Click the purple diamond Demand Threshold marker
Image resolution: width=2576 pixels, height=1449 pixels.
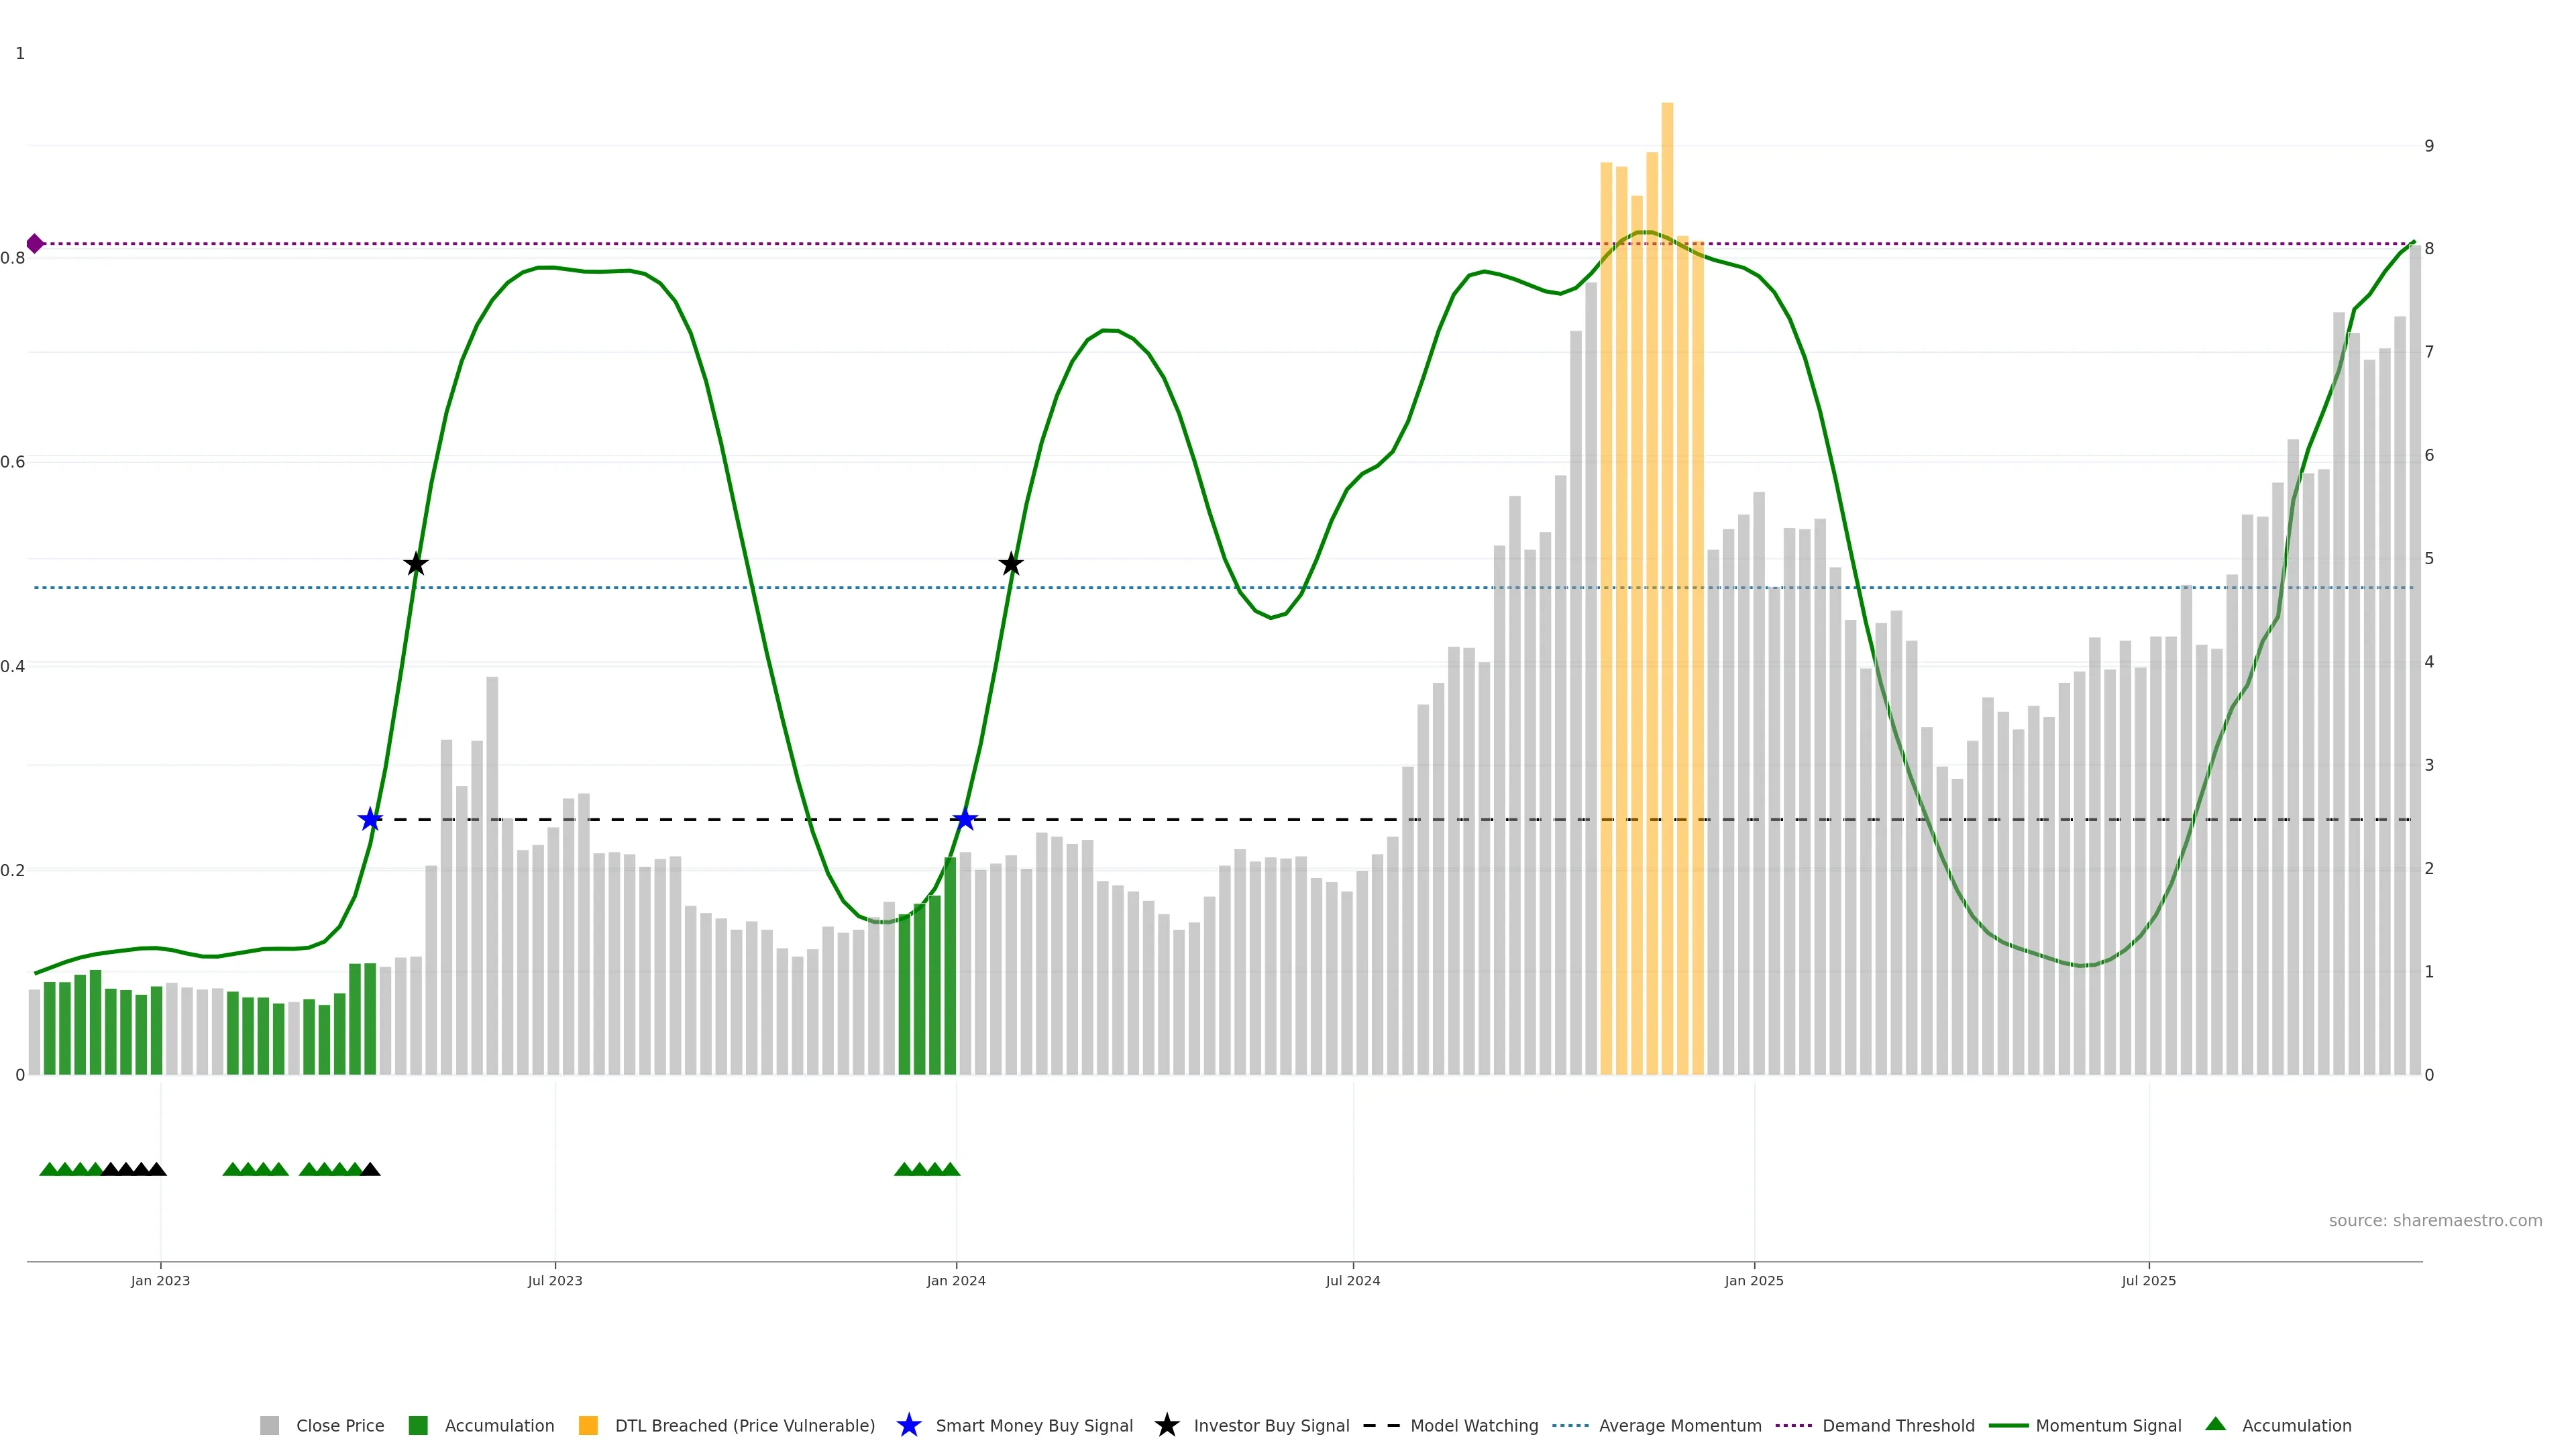coord(35,244)
